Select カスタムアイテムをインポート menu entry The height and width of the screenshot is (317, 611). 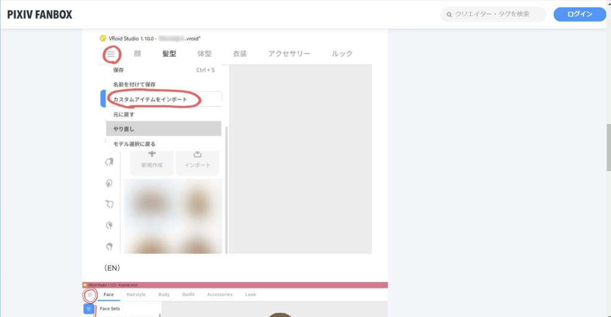click(x=155, y=99)
